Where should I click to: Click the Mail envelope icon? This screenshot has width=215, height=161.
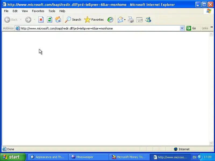click(120, 20)
